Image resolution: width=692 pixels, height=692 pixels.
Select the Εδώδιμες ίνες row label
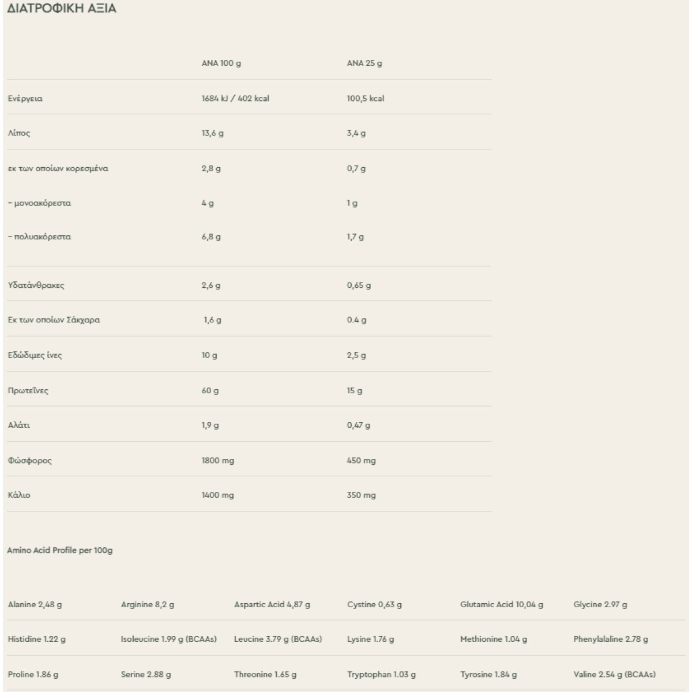(35, 355)
